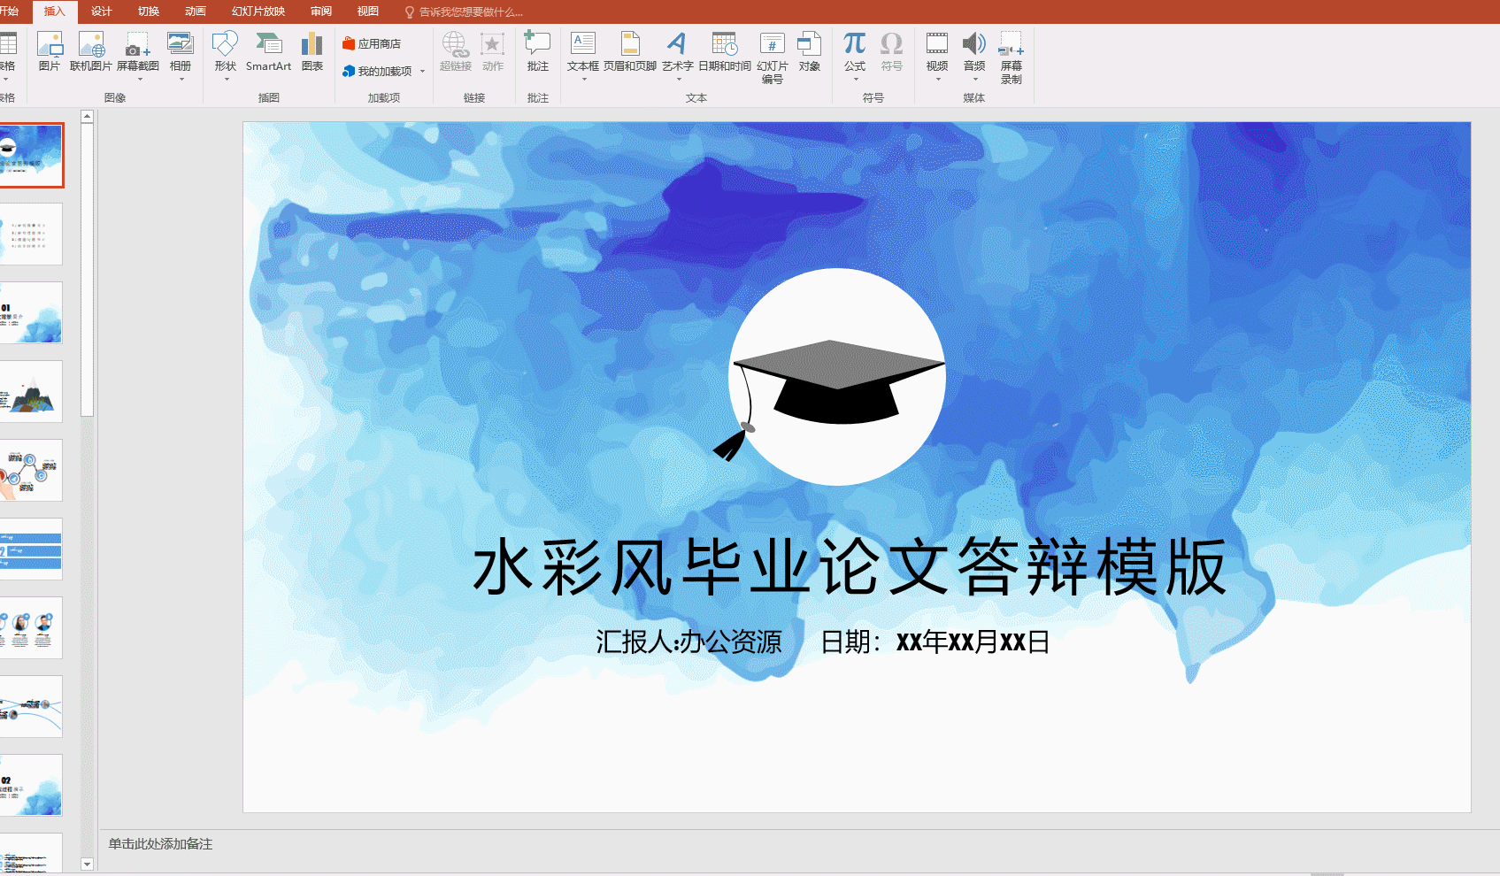The image size is (1500, 876).
Task: Insert WordArt (艺术字)
Action: tap(676, 53)
